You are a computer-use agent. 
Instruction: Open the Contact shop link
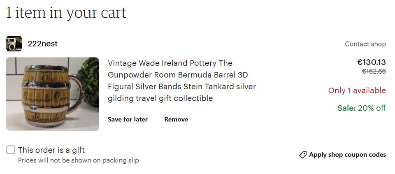coord(365,44)
